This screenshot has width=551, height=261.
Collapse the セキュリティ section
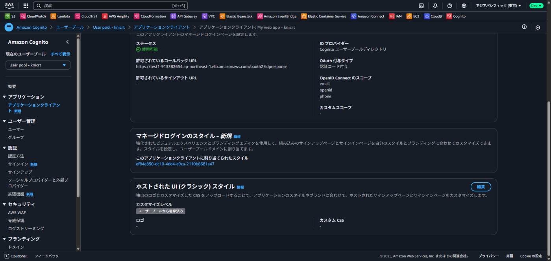(4, 204)
